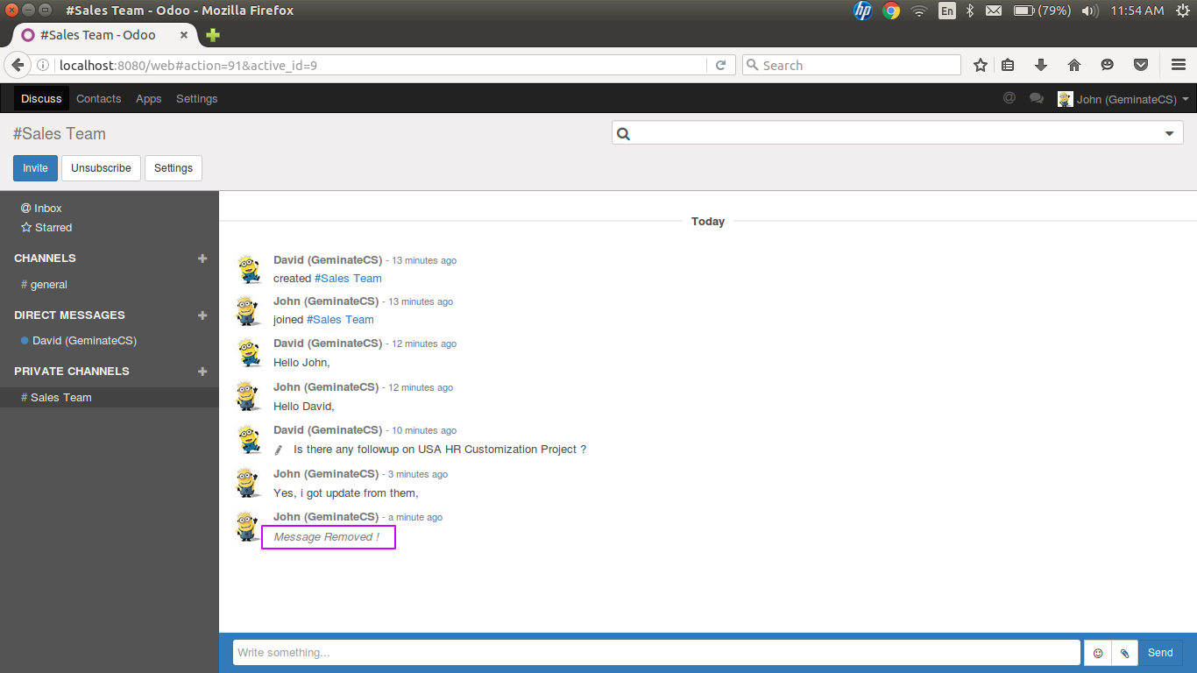Image resolution: width=1197 pixels, height=673 pixels.
Task: Click the search magnifier icon in Odoo search box
Action: click(624, 133)
